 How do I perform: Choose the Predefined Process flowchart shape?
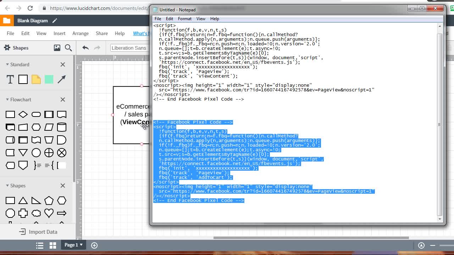pos(49,114)
